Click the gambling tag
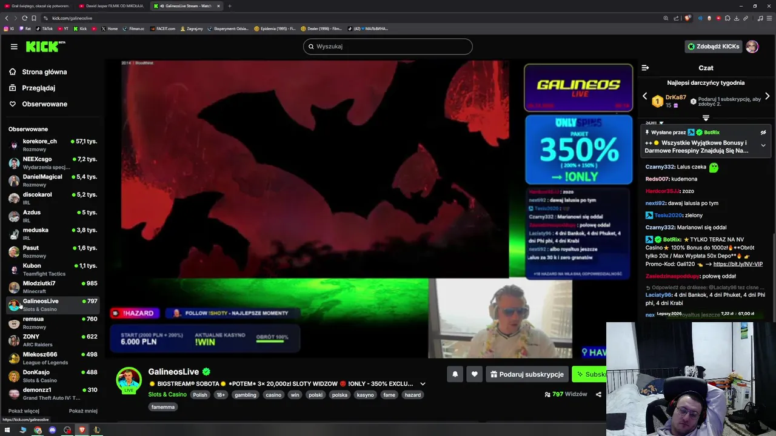The height and width of the screenshot is (436, 776). click(246, 395)
